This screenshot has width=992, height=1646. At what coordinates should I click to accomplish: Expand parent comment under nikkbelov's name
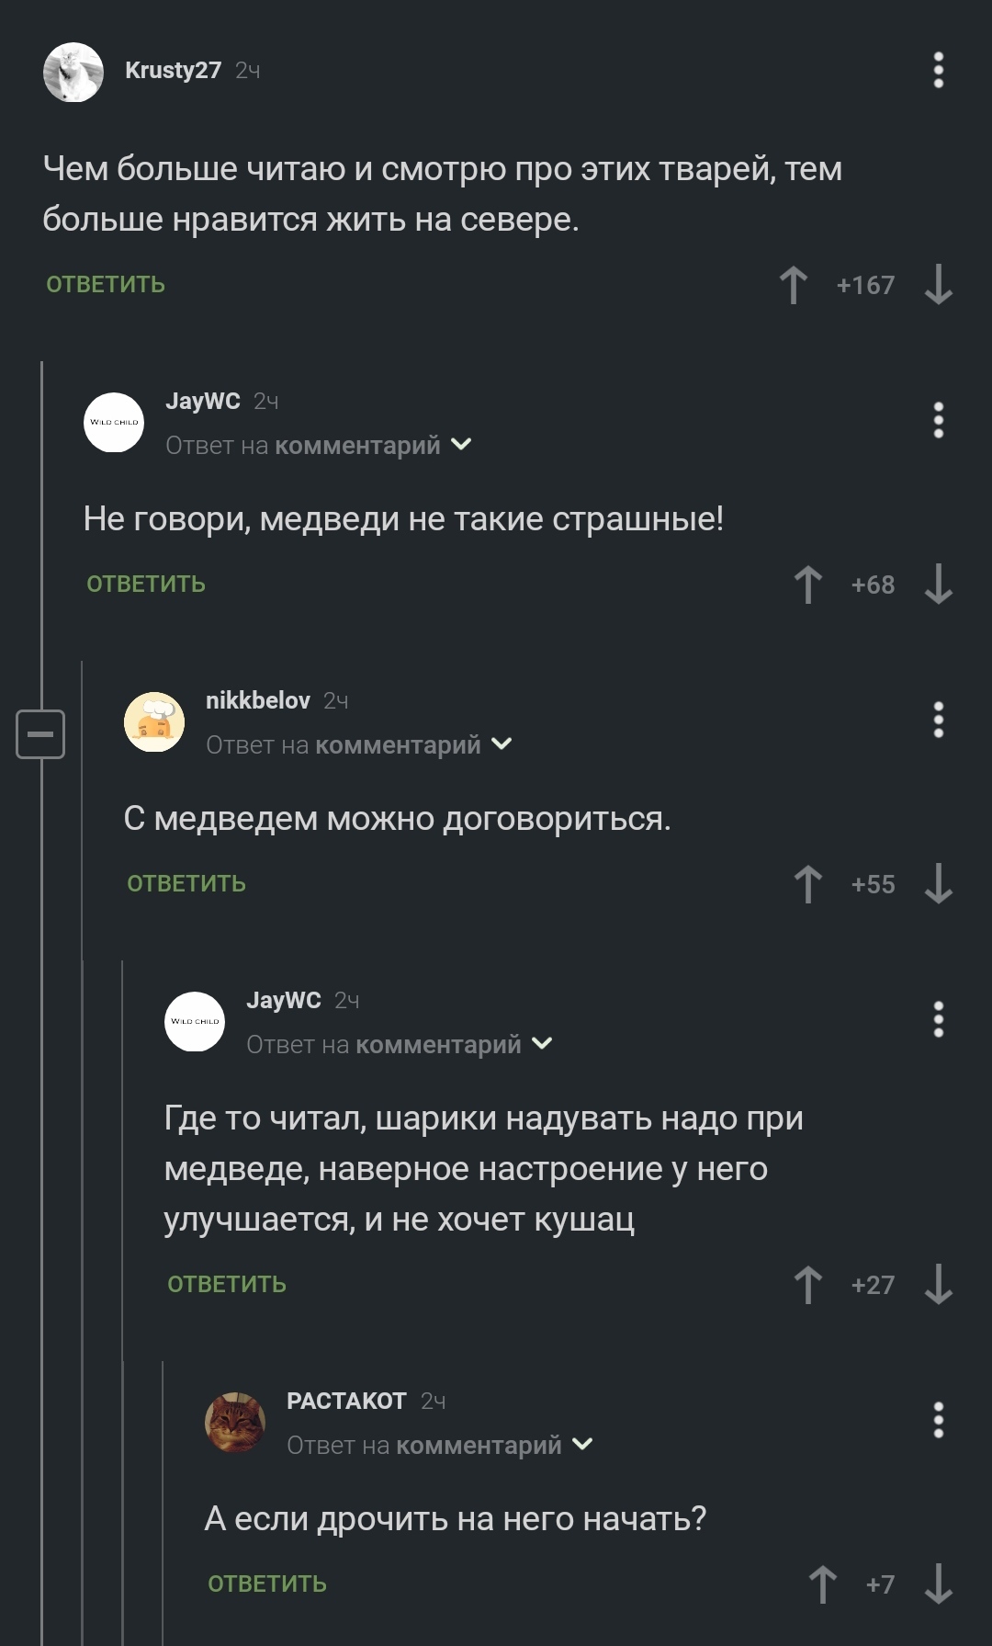(x=502, y=745)
